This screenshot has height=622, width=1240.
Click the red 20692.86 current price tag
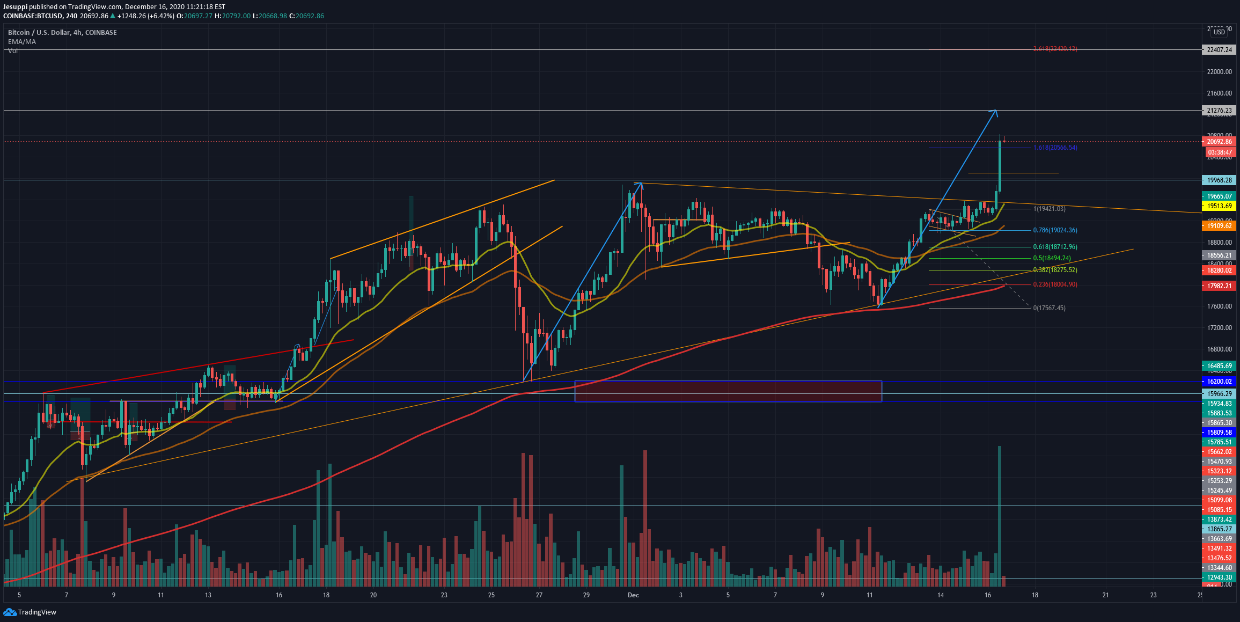(x=1220, y=142)
